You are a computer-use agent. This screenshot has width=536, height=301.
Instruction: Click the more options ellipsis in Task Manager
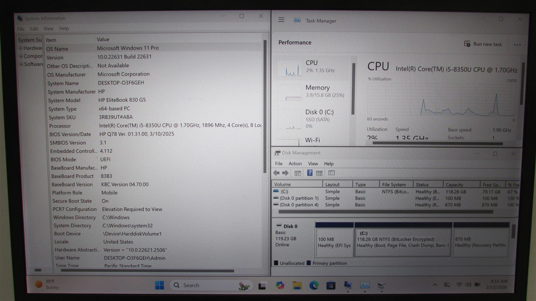(517, 44)
